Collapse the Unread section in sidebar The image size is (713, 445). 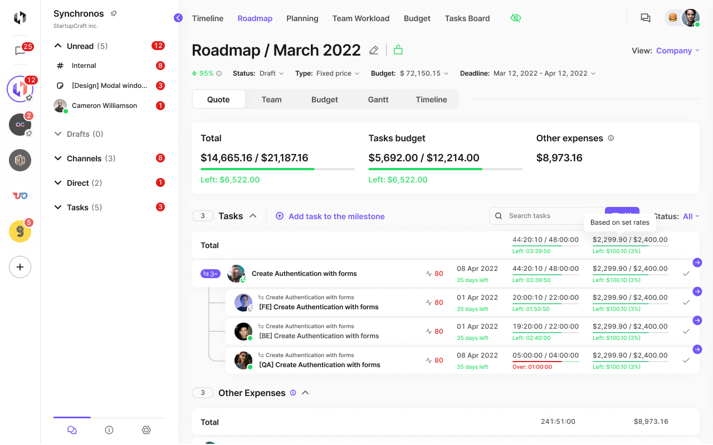58,46
